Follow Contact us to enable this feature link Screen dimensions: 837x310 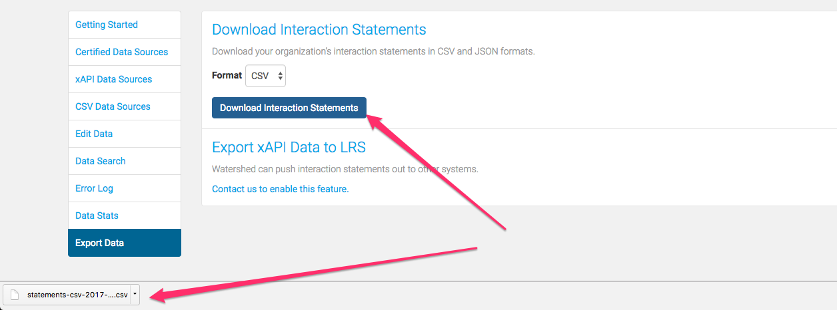[281, 189]
